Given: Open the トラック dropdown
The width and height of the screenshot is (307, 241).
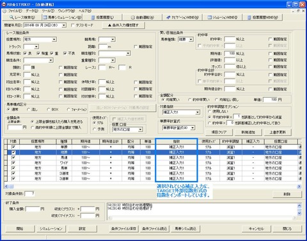Looking at the screenshot, I should pyautogui.click(x=36, y=47).
